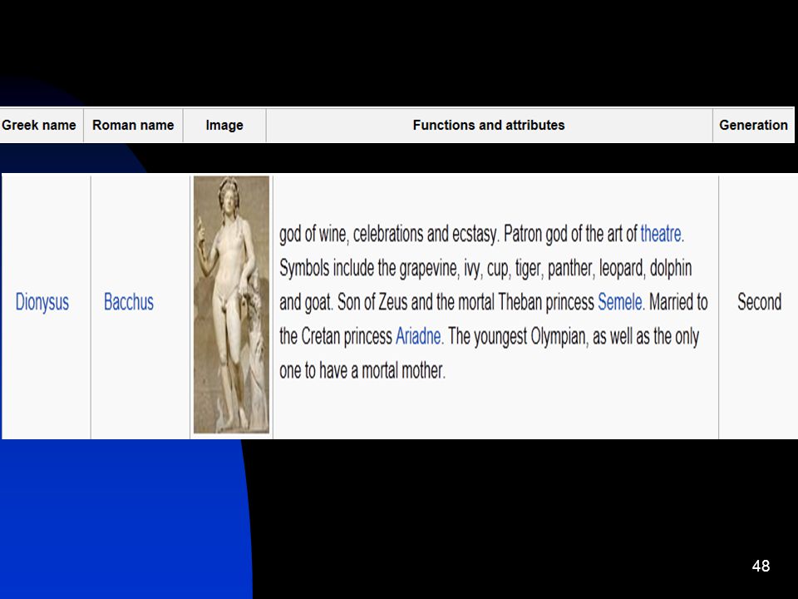Click the text 'god of wine, celebrations and ecstasy'
Image resolution: width=798 pixels, height=599 pixels.
point(388,234)
